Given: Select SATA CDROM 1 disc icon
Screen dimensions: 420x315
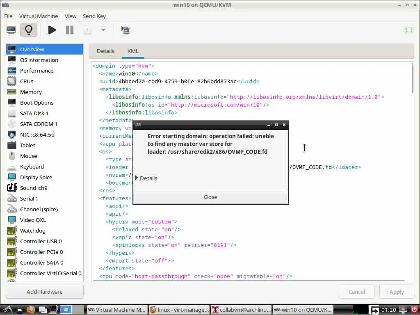Looking at the screenshot, I should point(11,124).
